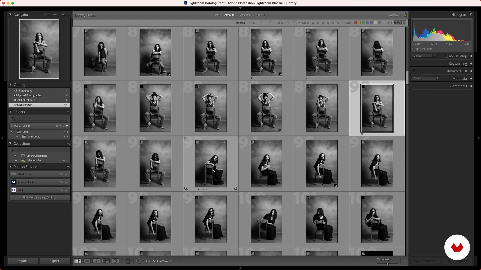The width and height of the screenshot is (481, 270).
Task: Filter Kind by master photos
Action: (396, 23)
